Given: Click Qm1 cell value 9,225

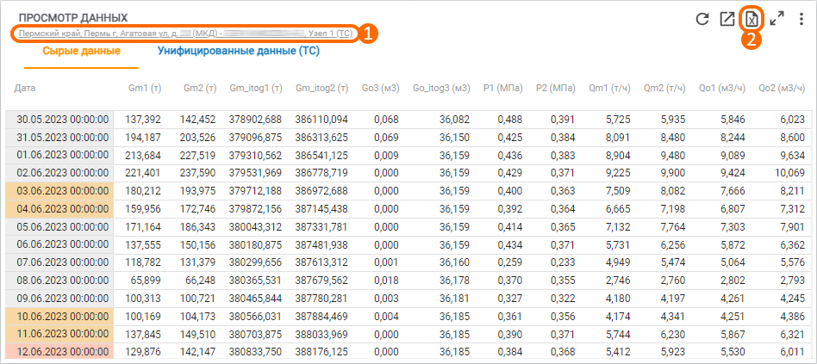Looking at the screenshot, I should pyautogui.click(x=618, y=173).
